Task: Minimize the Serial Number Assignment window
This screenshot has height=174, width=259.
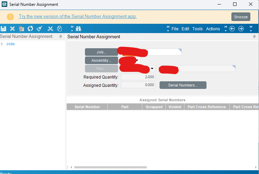Action: point(219,4)
